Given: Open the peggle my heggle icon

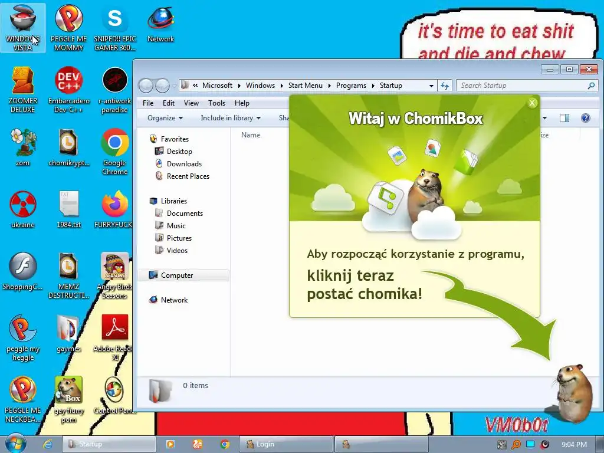Looking at the screenshot, I should click(23, 337).
